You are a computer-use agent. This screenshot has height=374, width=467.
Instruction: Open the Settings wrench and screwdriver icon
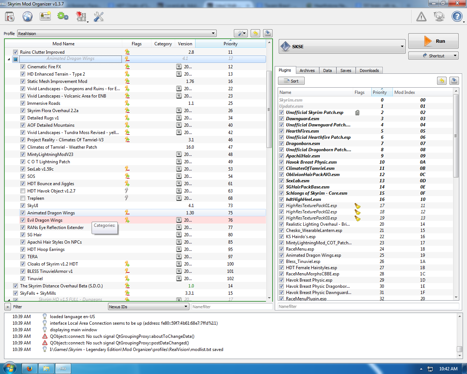pyautogui.click(x=99, y=16)
